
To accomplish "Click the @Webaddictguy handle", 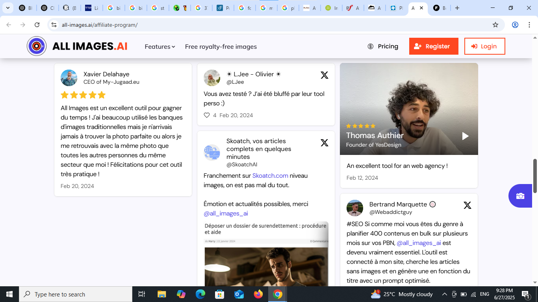I will (x=391, y=212).
